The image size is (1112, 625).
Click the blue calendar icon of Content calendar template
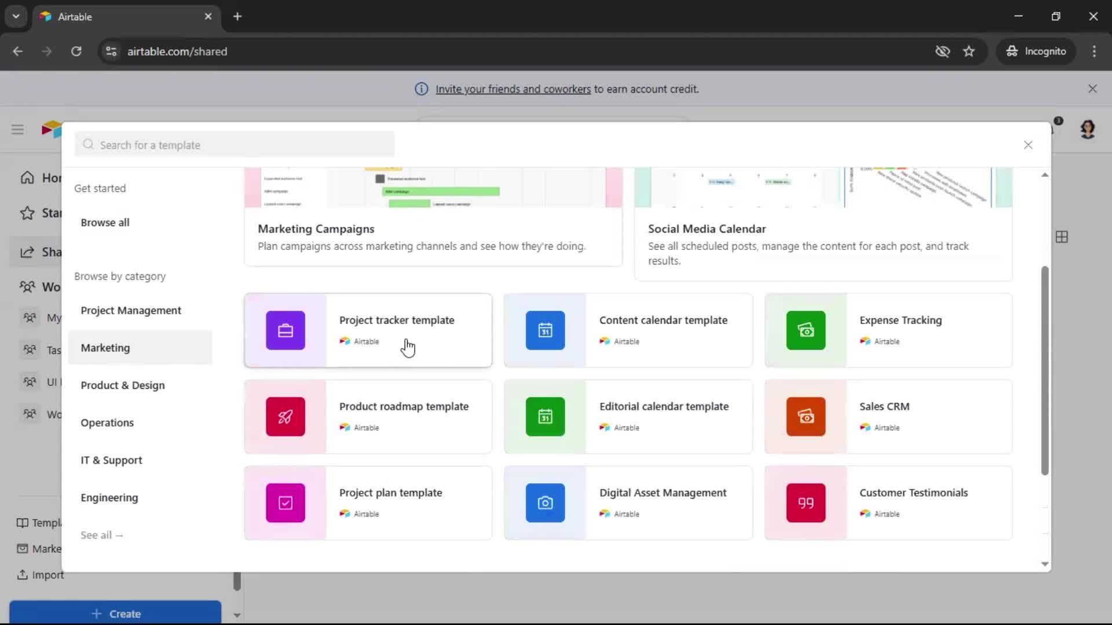[545, 330]
